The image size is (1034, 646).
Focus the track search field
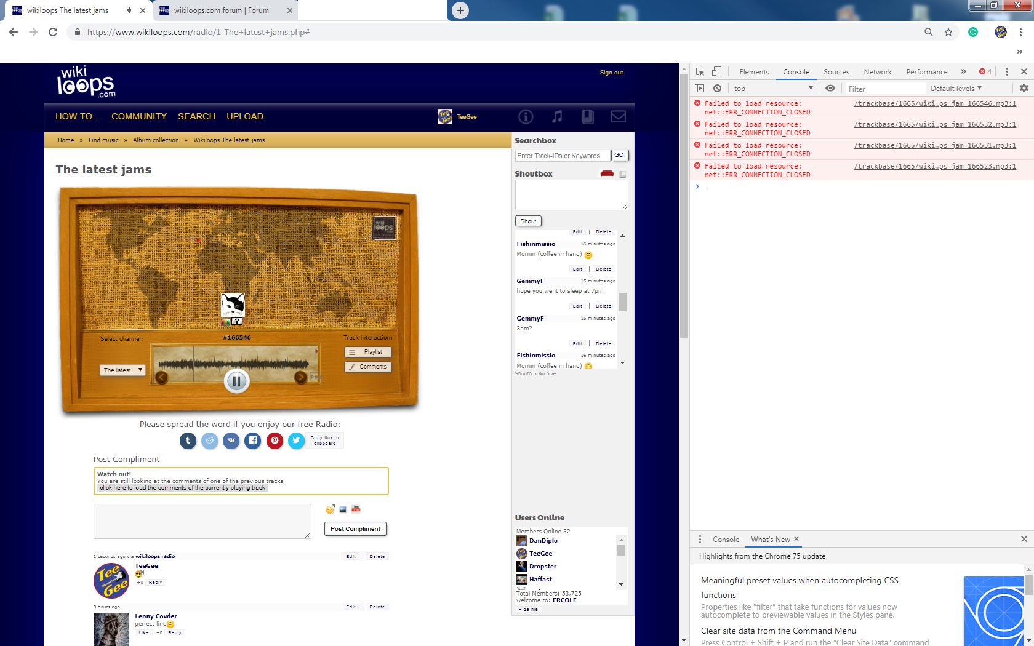point(563,156)
